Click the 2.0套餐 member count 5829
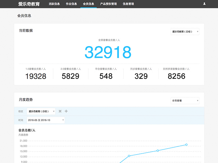218x163 pixels. (x=71, y=76)
